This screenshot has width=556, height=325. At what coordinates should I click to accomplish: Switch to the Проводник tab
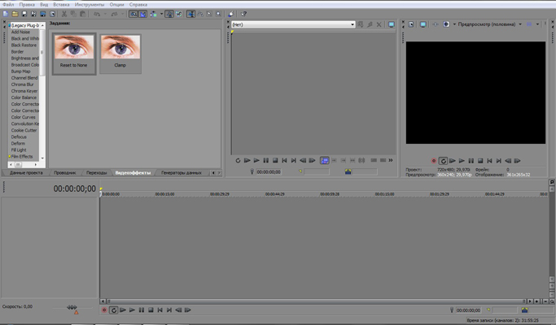(65, 173)
